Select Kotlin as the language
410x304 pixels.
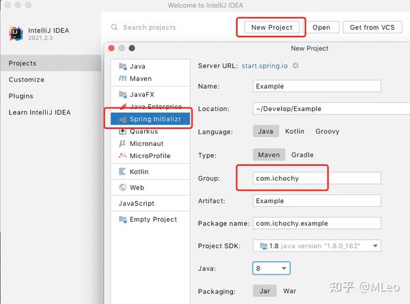pyautogui.click(x=295, y=132)
